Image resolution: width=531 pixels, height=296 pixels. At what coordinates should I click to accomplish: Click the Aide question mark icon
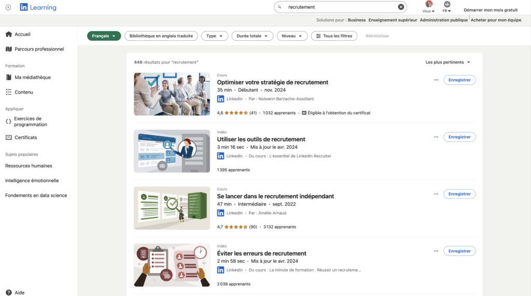click(x=8, y=292)
